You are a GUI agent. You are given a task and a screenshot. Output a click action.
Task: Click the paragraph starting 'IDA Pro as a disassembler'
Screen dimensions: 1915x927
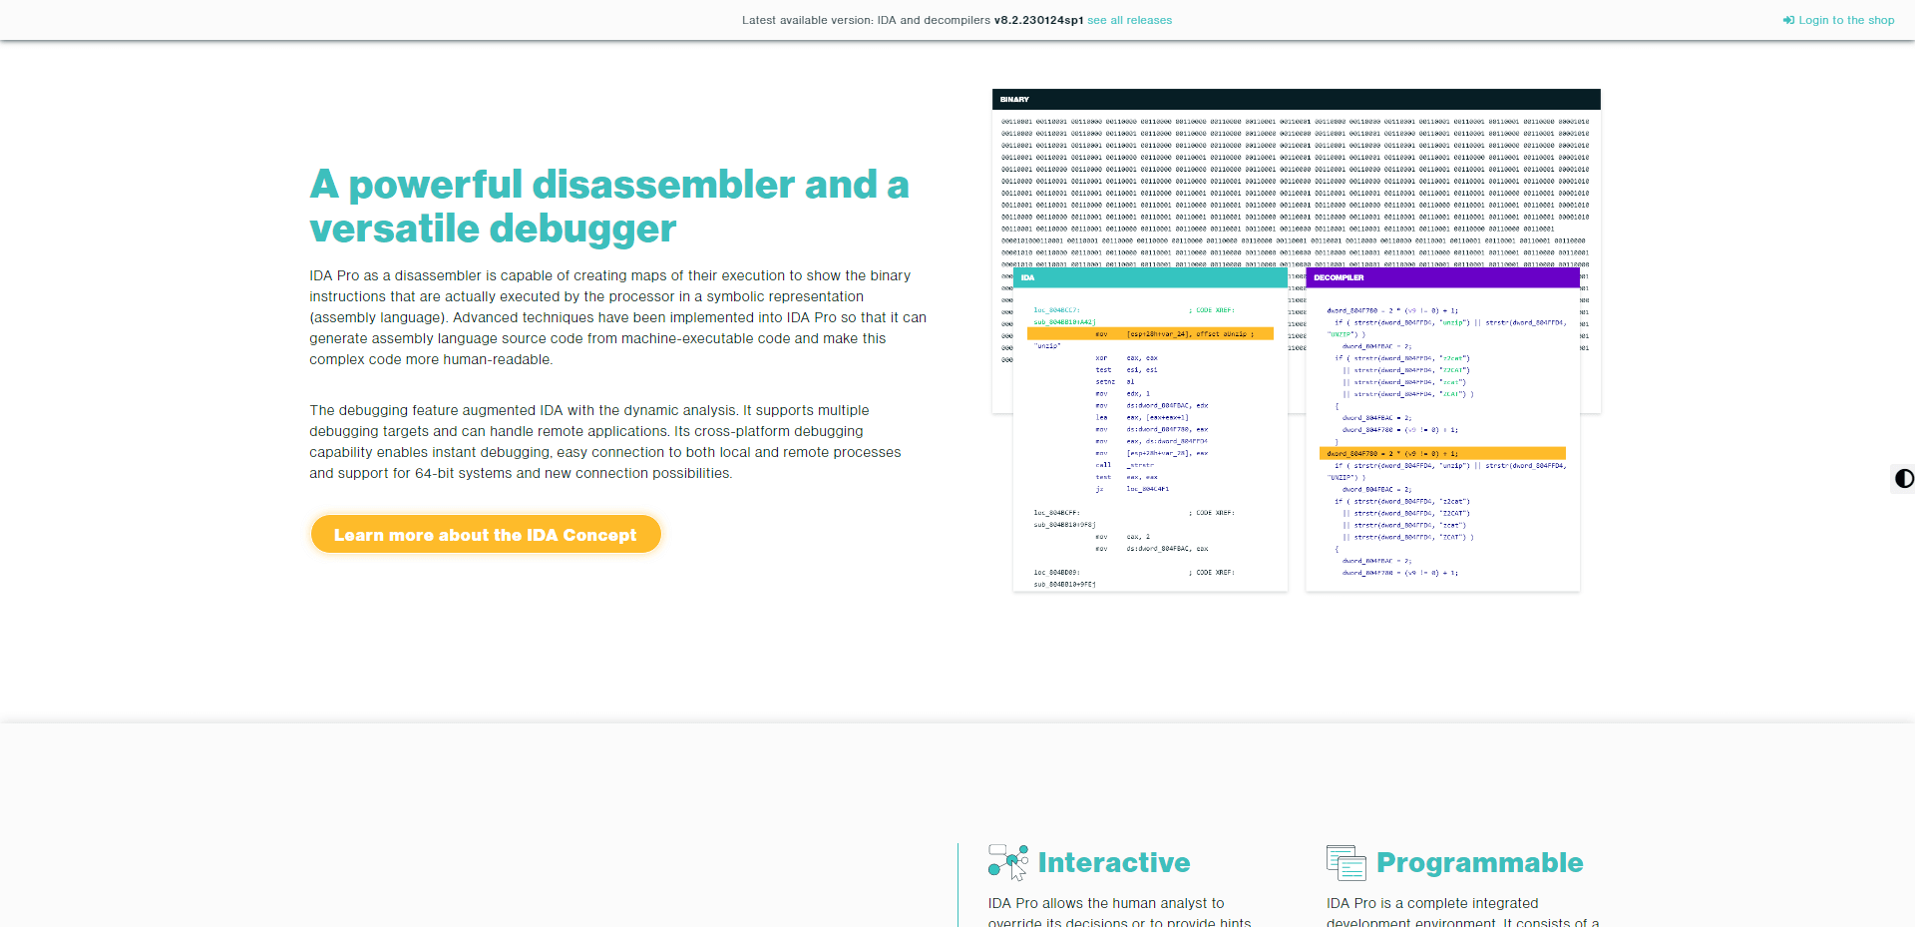[x=618, y=317]
